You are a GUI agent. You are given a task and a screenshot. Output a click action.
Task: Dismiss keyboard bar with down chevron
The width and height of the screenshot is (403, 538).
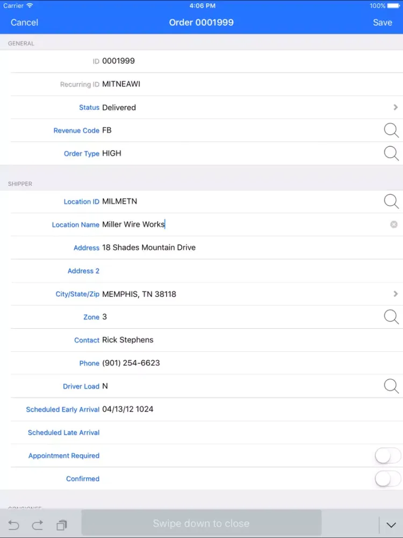coord(391,525)
